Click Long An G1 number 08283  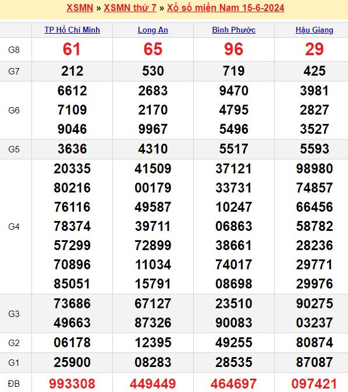pyautogui.click(x=153, y=362)
